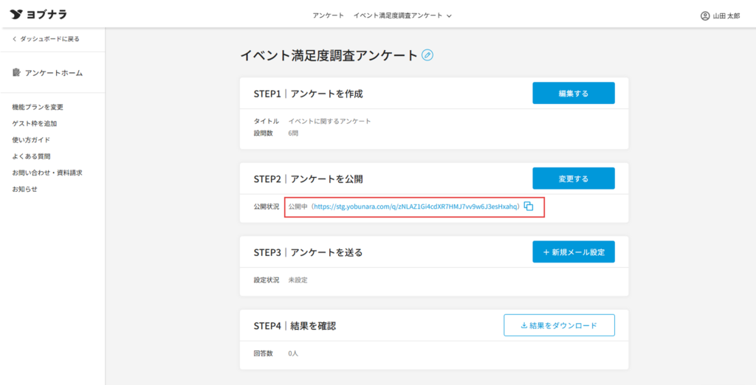Open the 使い方ガイド link
The width and height of the screenshot is (756, 385).
31,140
